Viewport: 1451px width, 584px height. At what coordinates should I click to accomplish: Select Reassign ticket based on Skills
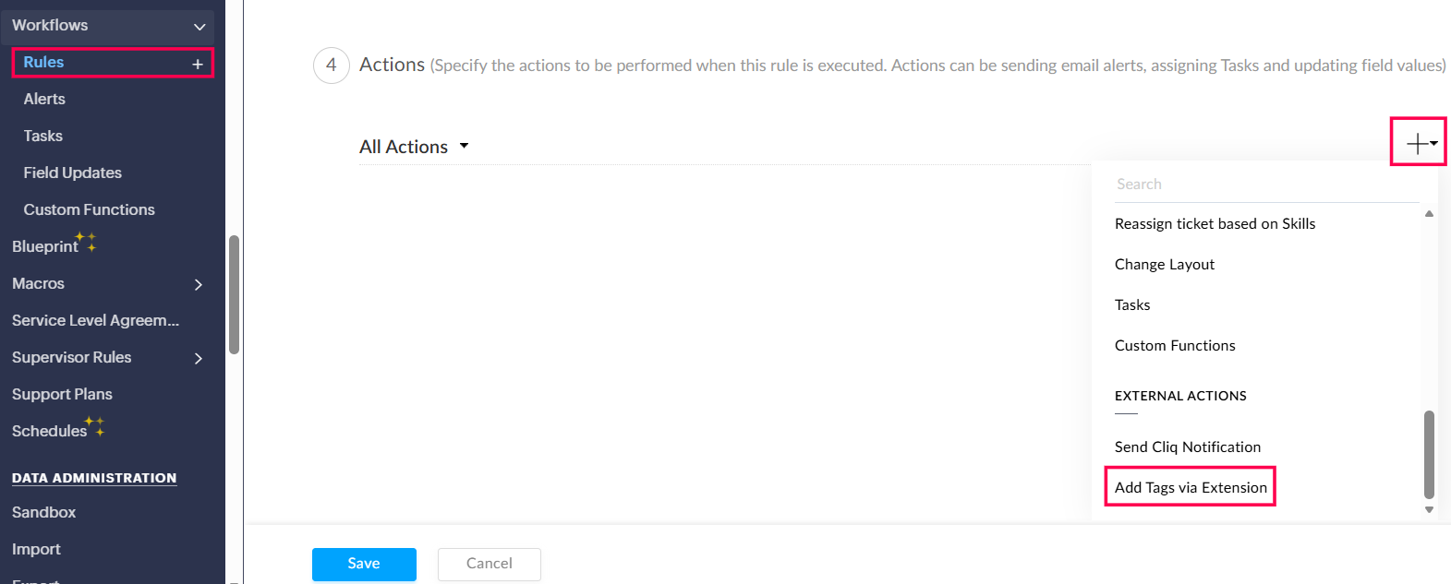(x=1215, y=224)
